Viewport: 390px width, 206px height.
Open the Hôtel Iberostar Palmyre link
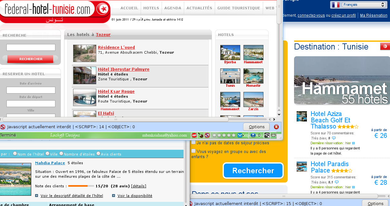point(124,69)
